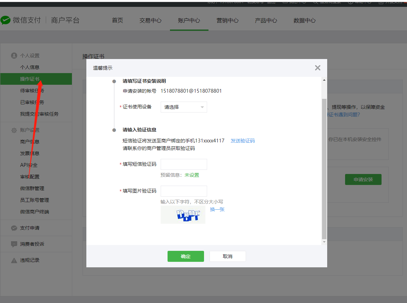
Task: Click the 违规记录 warning triangle icon
Action: [14, 260]
